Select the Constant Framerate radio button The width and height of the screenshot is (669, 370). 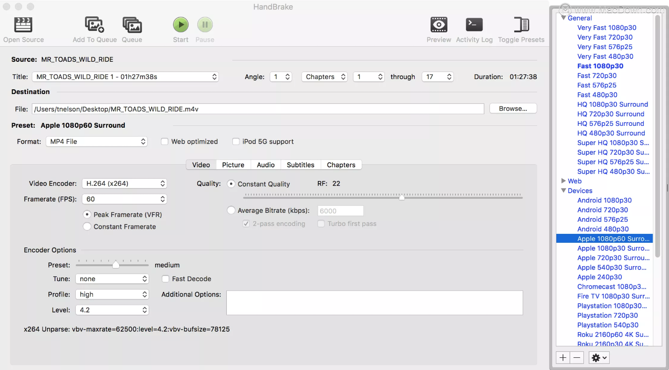87,227
